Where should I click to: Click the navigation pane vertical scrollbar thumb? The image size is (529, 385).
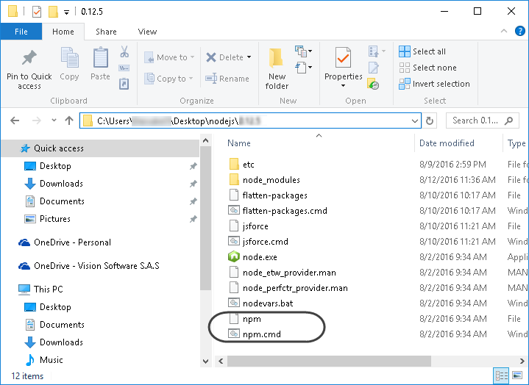click(205, 219)
